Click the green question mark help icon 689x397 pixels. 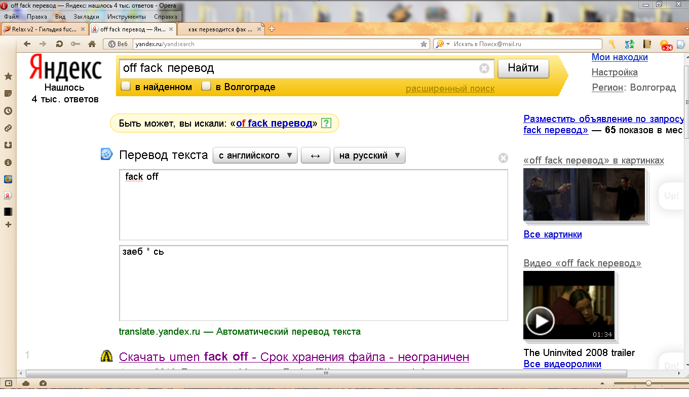point(326,123)
